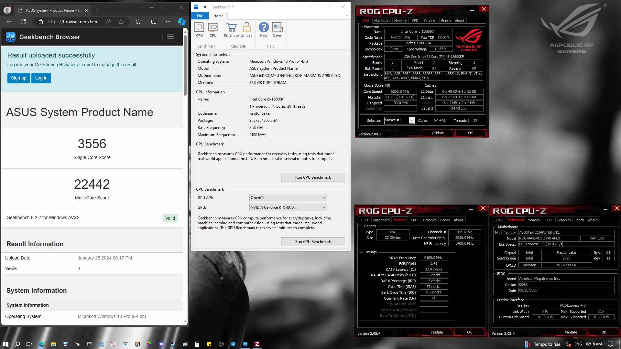
Task: Open the Socket #1 selection dropdown in CPU-Z
Action: pos(411,120)
